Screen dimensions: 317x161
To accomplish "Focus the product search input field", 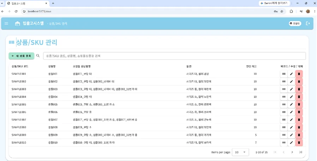I will (x=174, y=56).
